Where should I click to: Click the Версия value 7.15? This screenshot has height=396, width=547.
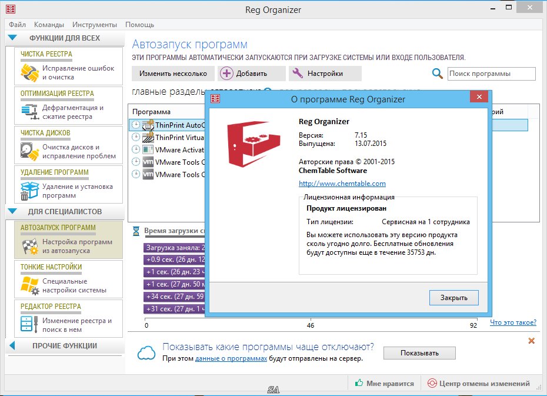pos(361,135)
